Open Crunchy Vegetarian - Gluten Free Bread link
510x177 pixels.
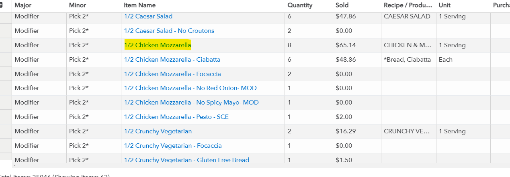pos(186,160)
